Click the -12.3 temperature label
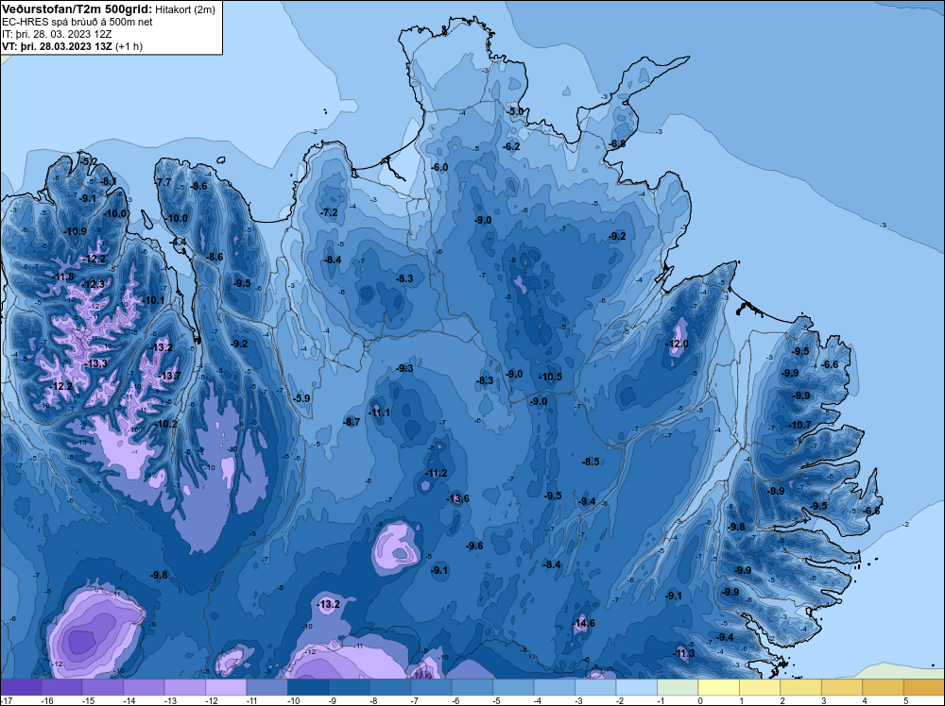 (94, 284)
